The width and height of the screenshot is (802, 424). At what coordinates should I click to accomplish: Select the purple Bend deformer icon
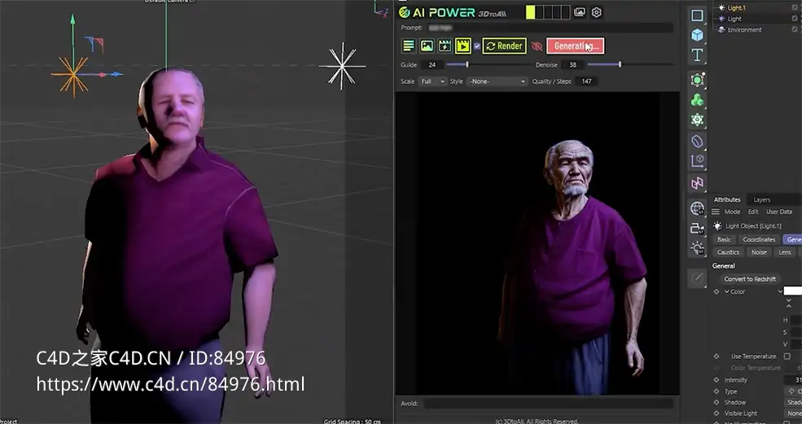[697, 141]
